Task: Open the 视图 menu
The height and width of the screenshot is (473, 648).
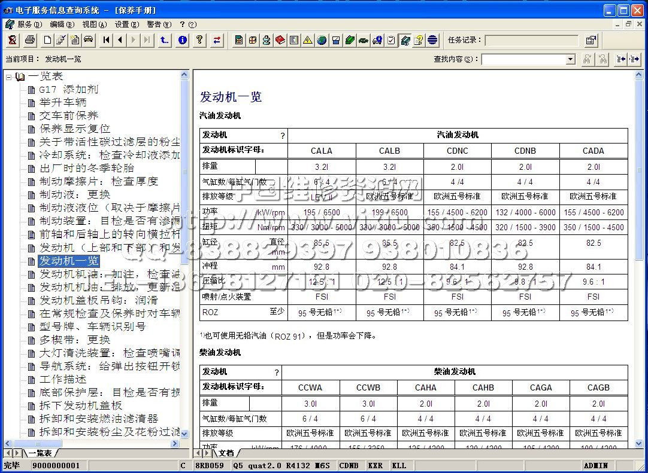Action: tap(94, 25)
